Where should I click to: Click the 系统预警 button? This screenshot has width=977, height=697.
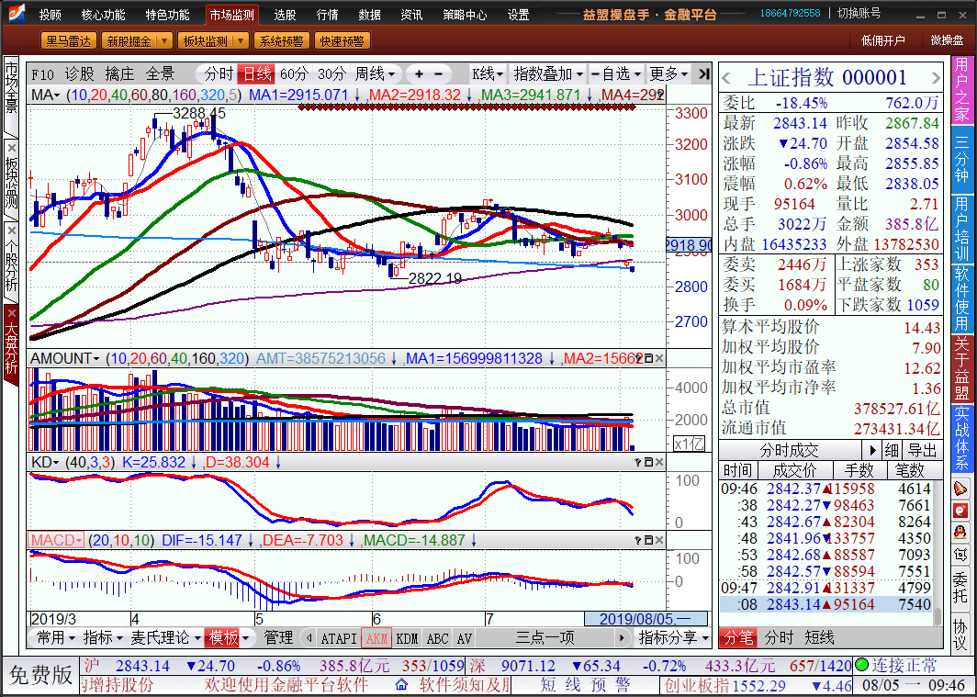281,41
